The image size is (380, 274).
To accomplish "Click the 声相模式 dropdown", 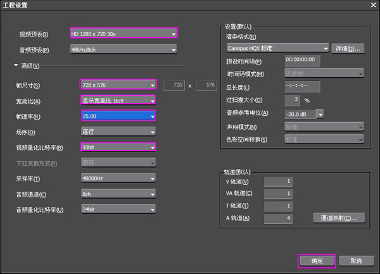I will [324, 127].
